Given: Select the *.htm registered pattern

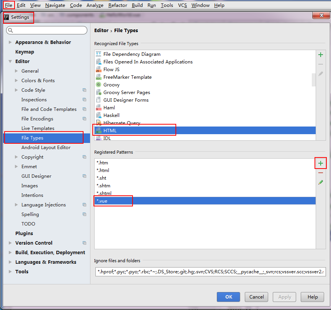Looking at the screenshot, I should coord(205,163).
